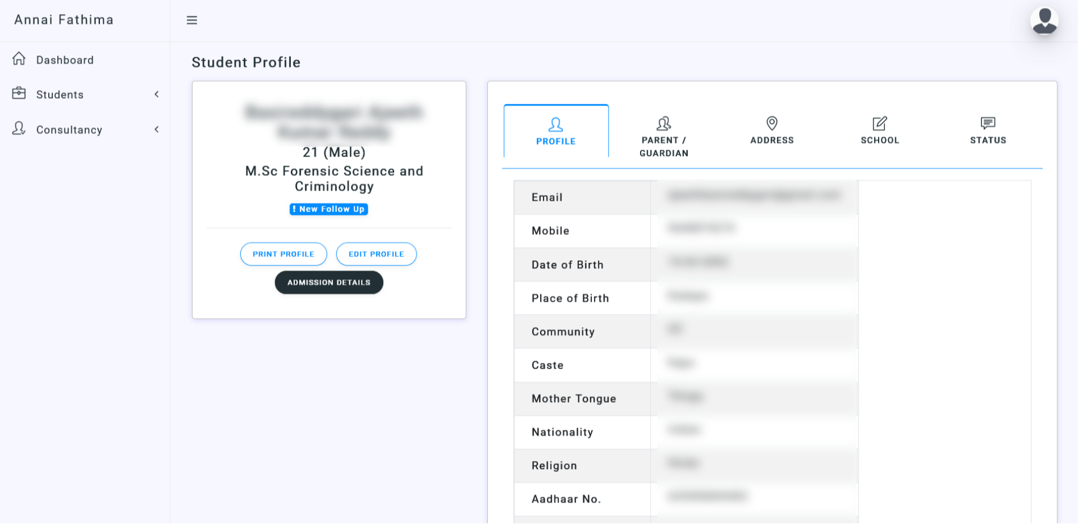Viewport: 1078px width, 524px height.
Task: Open the Parent / Guardian tab label
Action: click(664, 146)
